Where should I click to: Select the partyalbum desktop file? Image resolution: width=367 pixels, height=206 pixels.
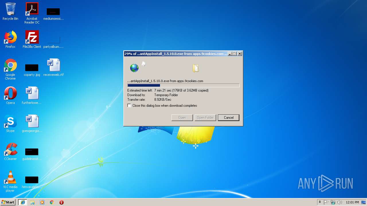point(53,41)
